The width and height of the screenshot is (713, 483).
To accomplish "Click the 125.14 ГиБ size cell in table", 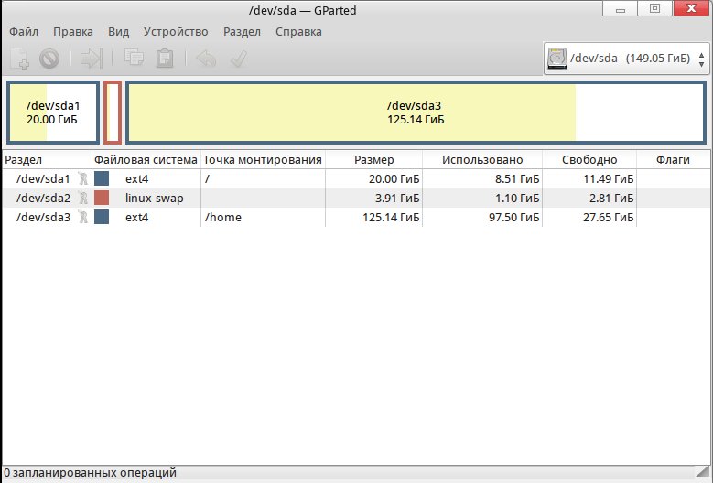I will (391, 217).
